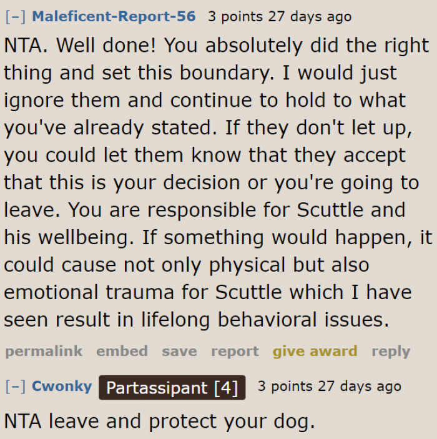Click the body text of the first comment
Image resolution: width=437 pixels, height=439 pixels.
pos(212,181)
